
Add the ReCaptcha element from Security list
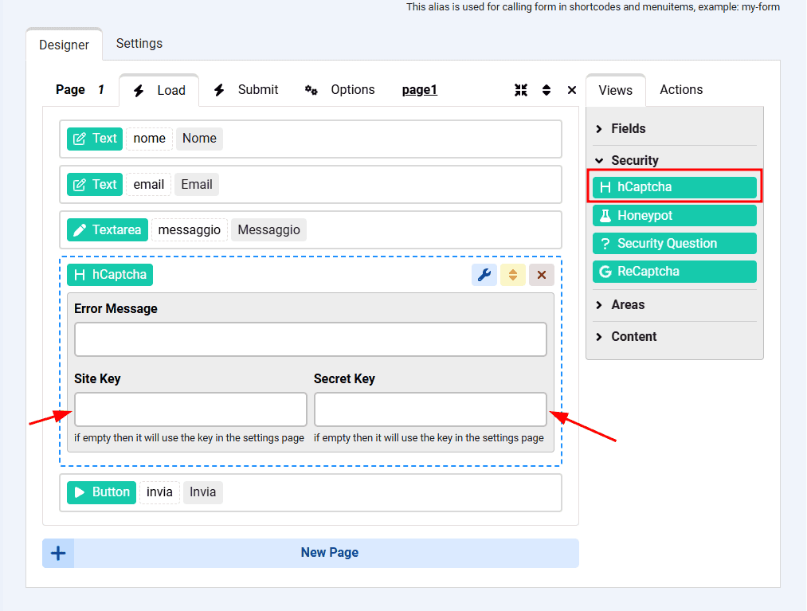click(x=674, y=272)
